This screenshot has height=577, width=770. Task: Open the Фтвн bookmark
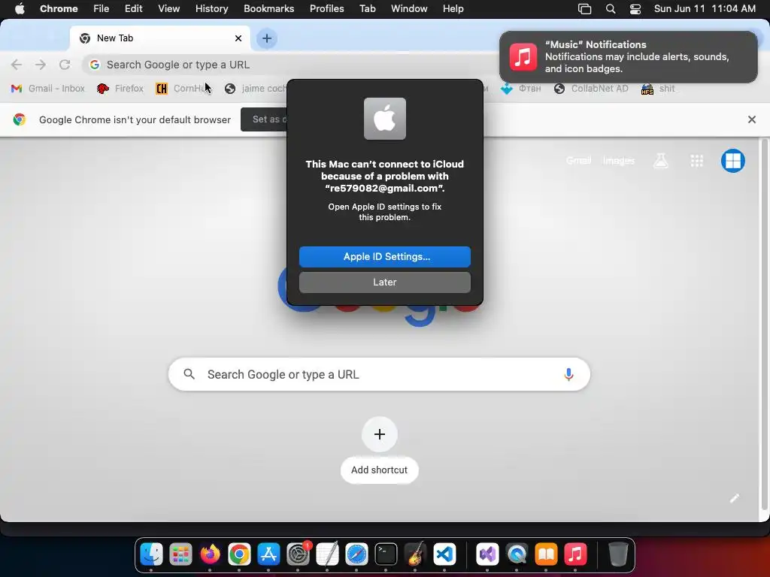[520, 89]
